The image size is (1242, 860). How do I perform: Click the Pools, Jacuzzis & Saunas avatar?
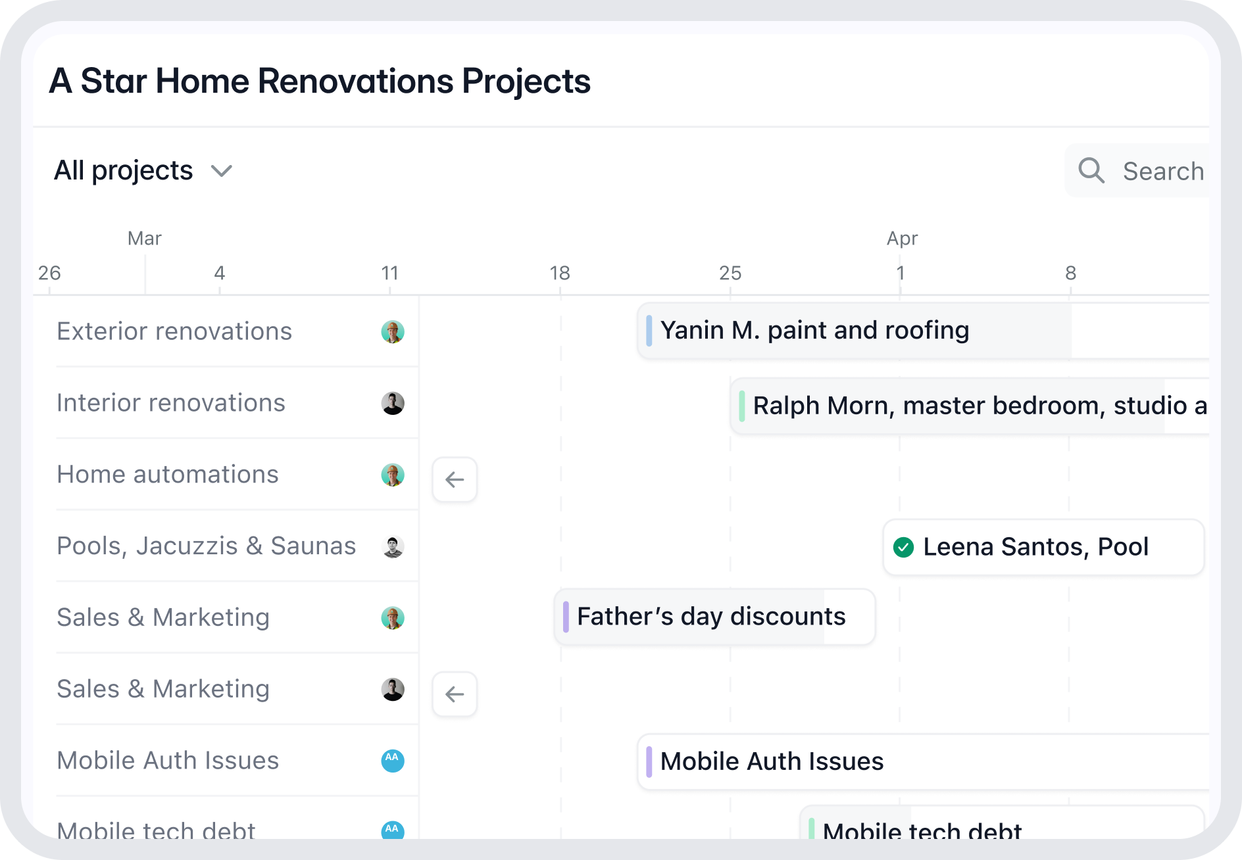[393, 546]
